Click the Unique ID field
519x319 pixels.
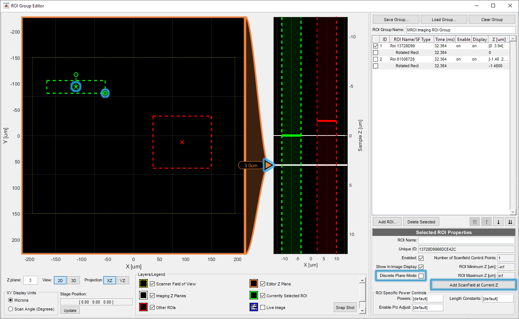[x=467, y=249]
